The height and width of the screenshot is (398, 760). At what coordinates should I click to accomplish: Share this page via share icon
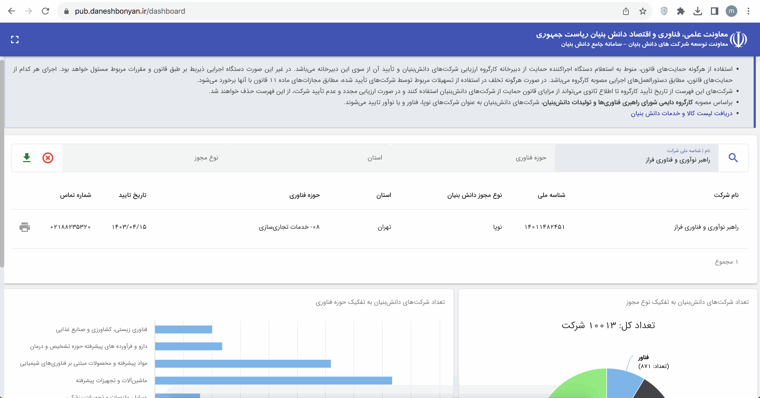(x=626, y=11)
